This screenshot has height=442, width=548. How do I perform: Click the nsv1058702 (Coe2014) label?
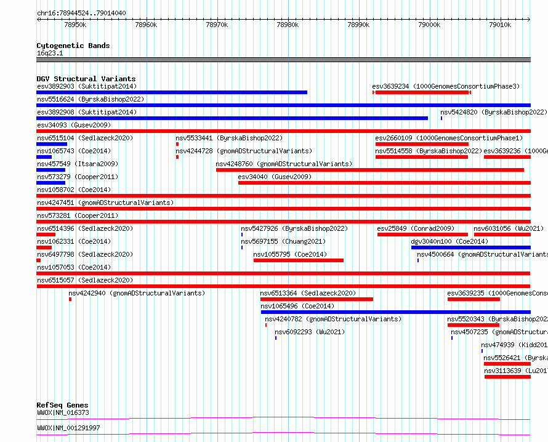coord(74,190)
